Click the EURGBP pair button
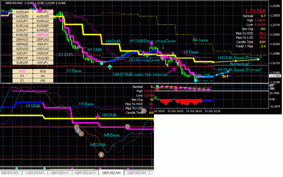This screenshot has height=177, width=283. click(x=43, y=26)
